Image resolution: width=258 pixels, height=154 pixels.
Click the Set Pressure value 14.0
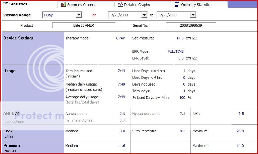tap(180, 38)
